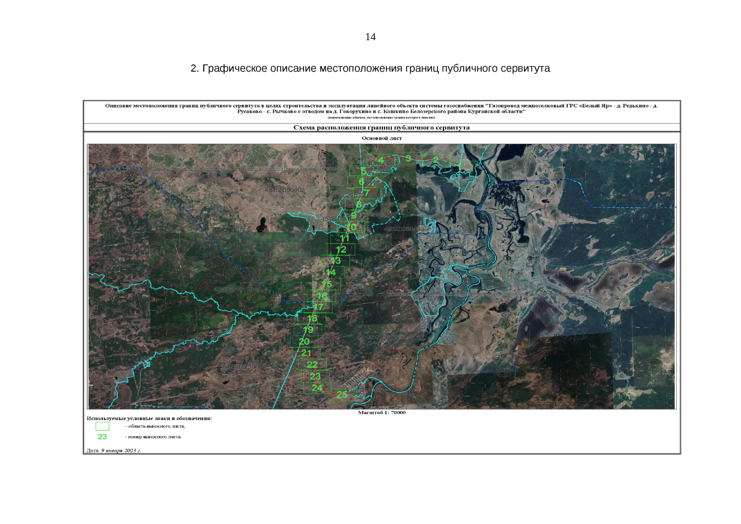Click sheet number 16 on the pipeline
Image resolution: width=741 pixels, height=524 pixels.
[322, 296]
